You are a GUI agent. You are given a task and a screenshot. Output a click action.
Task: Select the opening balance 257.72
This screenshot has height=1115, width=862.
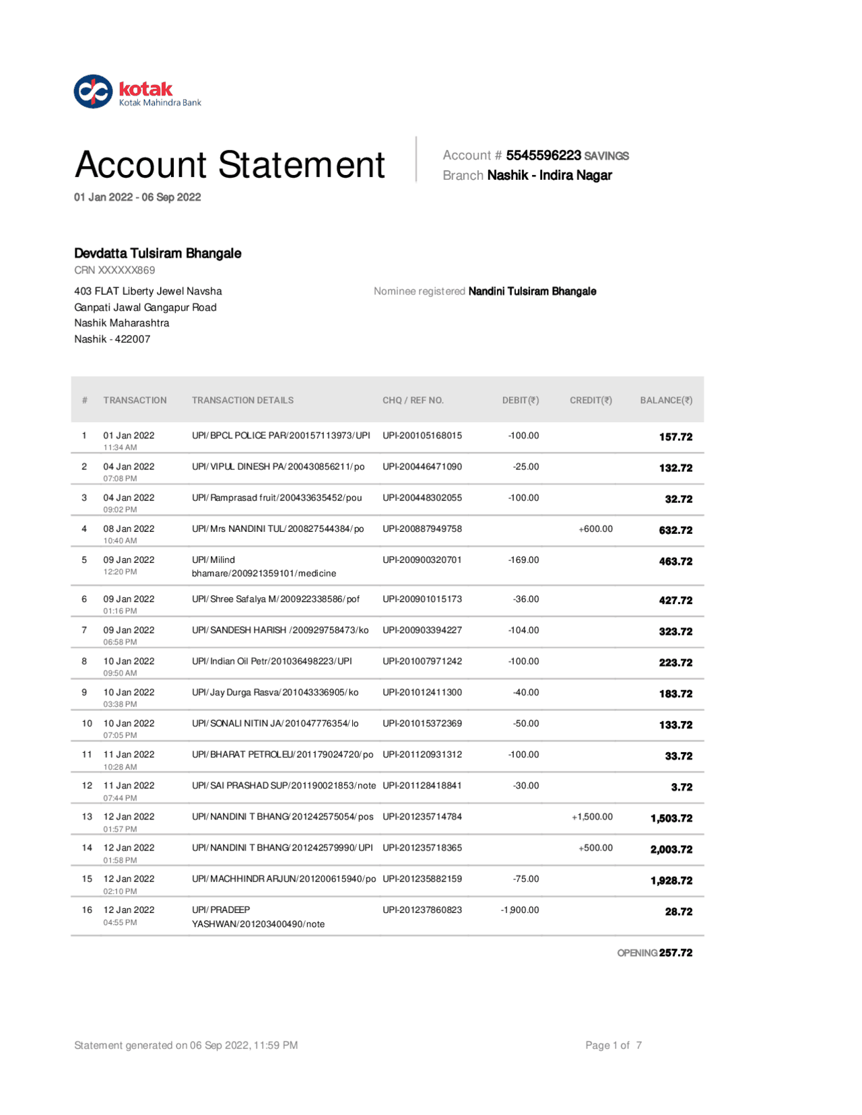click(675, 953)
